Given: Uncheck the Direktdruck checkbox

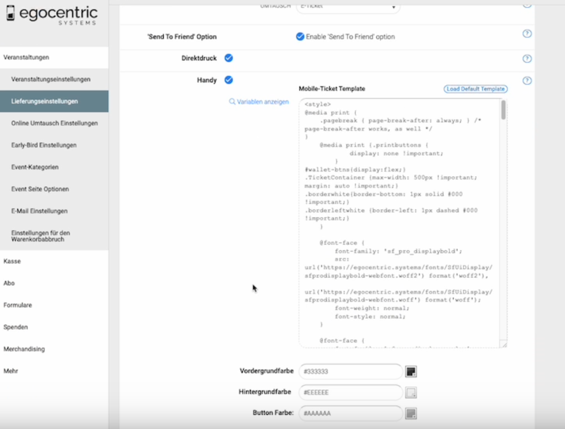Looking at the screenshot, I should 229,58.
